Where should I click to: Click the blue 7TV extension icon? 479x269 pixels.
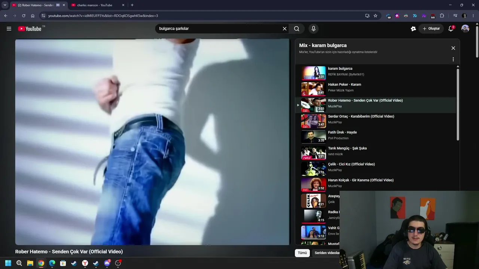coord(415,16)
